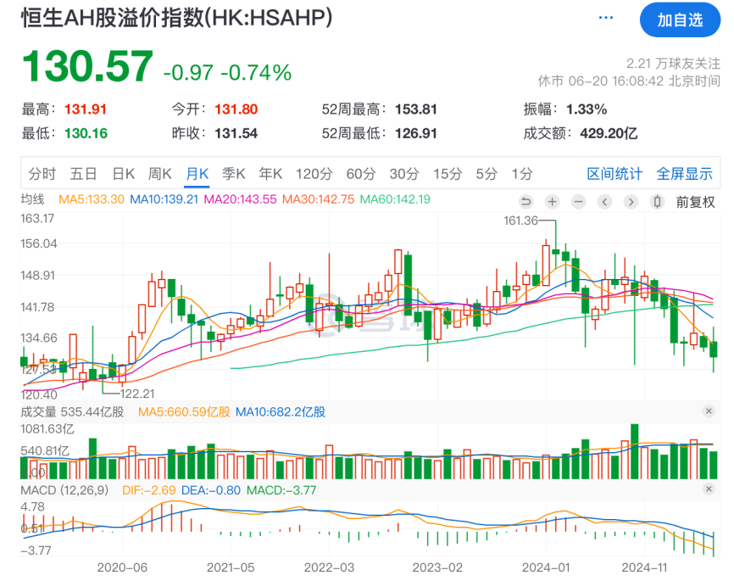The height and width of the screenshot is (581, 734).
Task: Click the 122.21 low price marker
Action: click(x=137, y=394)
